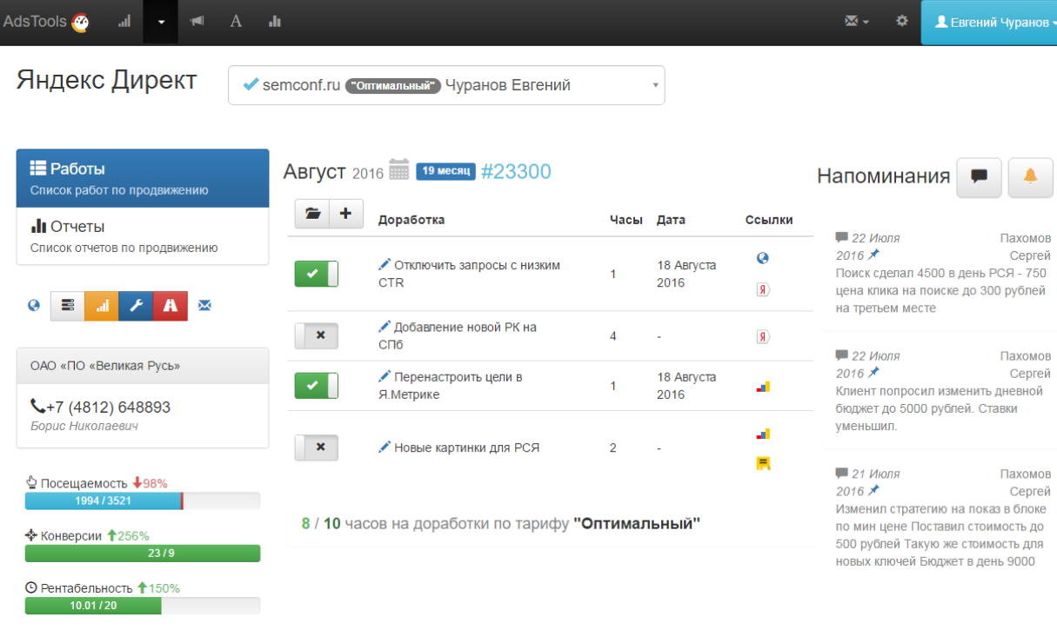Screen dimensions: 1057x643
Task: Click the blue wrench button
Action: click(136, 305)
